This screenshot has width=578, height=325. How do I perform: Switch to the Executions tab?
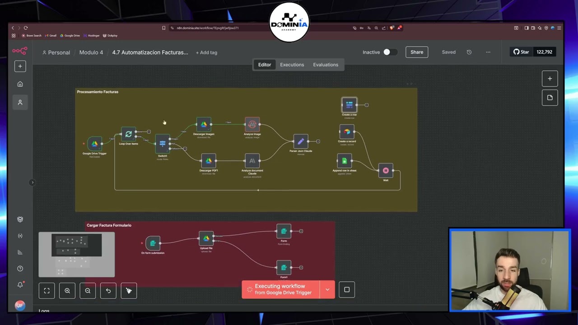tap(292, 65)
